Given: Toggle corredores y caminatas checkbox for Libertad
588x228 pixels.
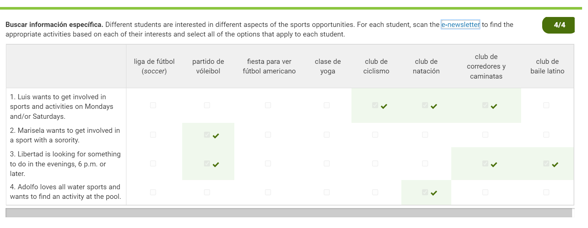Looking at the screenshot, I should point(485,163).
